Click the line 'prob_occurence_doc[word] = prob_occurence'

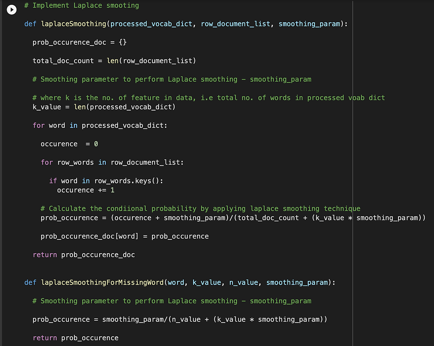point(125,236)
